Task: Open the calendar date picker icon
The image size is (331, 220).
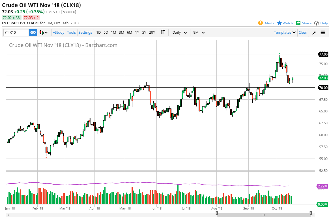Action: click(x=163, y=32)
